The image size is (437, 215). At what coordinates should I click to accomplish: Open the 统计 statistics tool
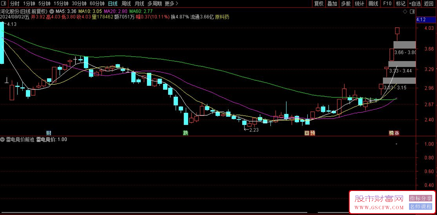pyautogui.click(x=360, y=3)
